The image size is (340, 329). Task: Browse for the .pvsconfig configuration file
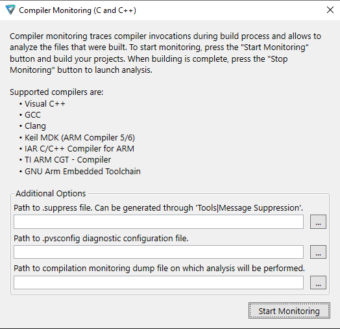click(x=318, y=252)
